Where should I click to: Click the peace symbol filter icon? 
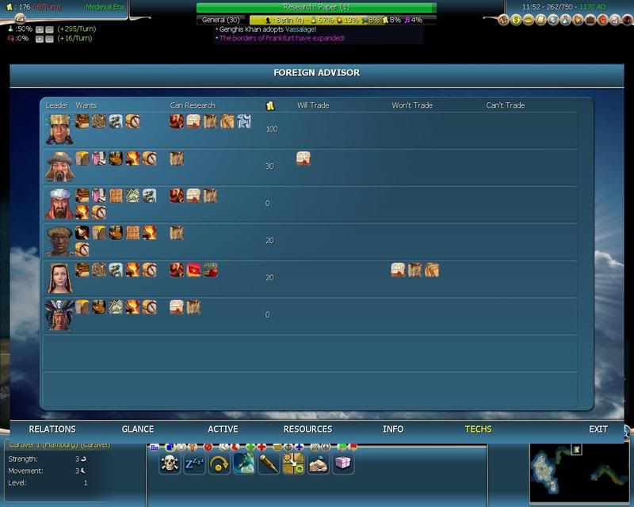(326, 447)
